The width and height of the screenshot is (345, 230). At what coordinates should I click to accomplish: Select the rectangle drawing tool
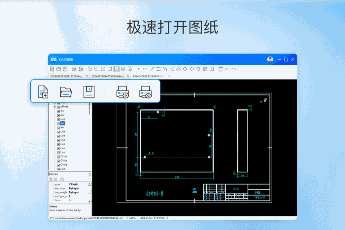click(x=158, y=69)
